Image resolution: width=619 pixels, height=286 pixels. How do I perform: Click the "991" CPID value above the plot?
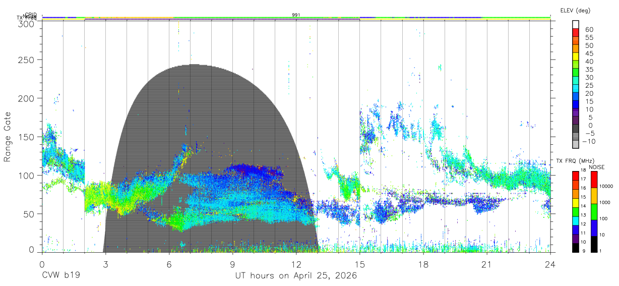[x=296, y=15]
